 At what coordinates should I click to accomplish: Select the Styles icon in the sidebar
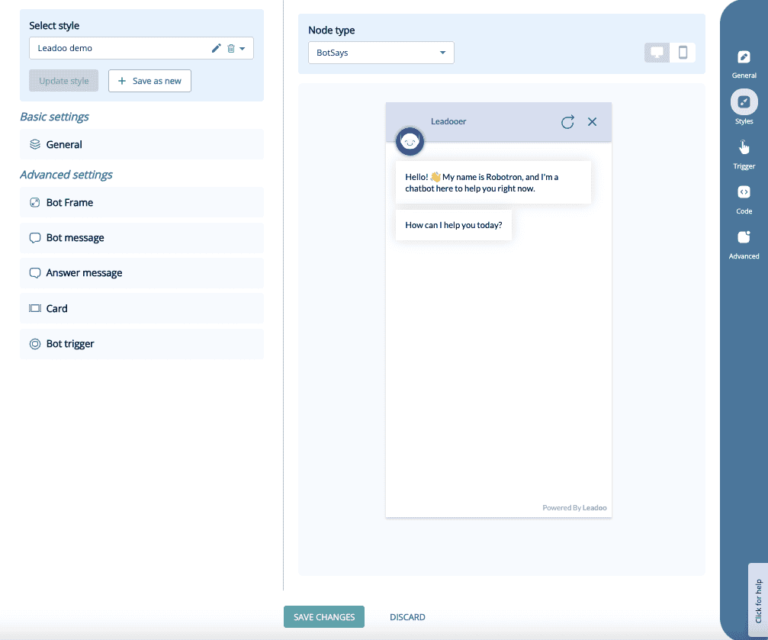[744, 101]
